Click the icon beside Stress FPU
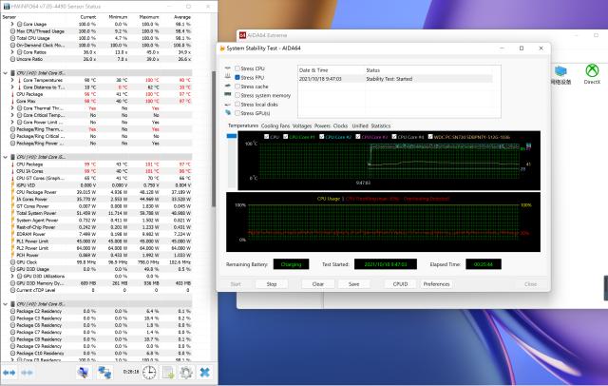This screenshot has width=608, height=386. [228, 77]
